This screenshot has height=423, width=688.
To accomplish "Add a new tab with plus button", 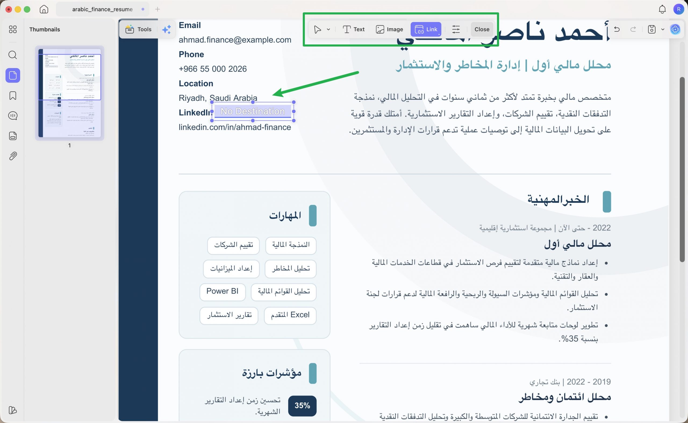I will pos(158,9).
